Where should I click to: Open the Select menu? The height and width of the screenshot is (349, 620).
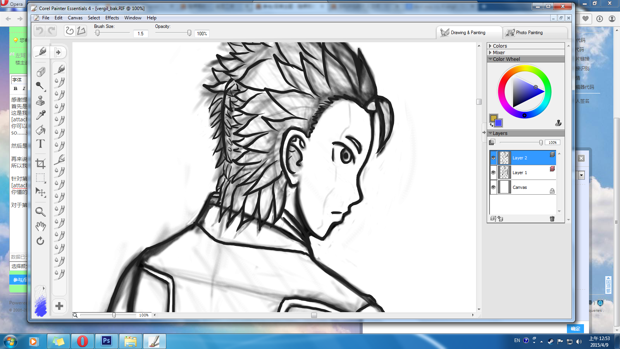[x=94, y=18]
